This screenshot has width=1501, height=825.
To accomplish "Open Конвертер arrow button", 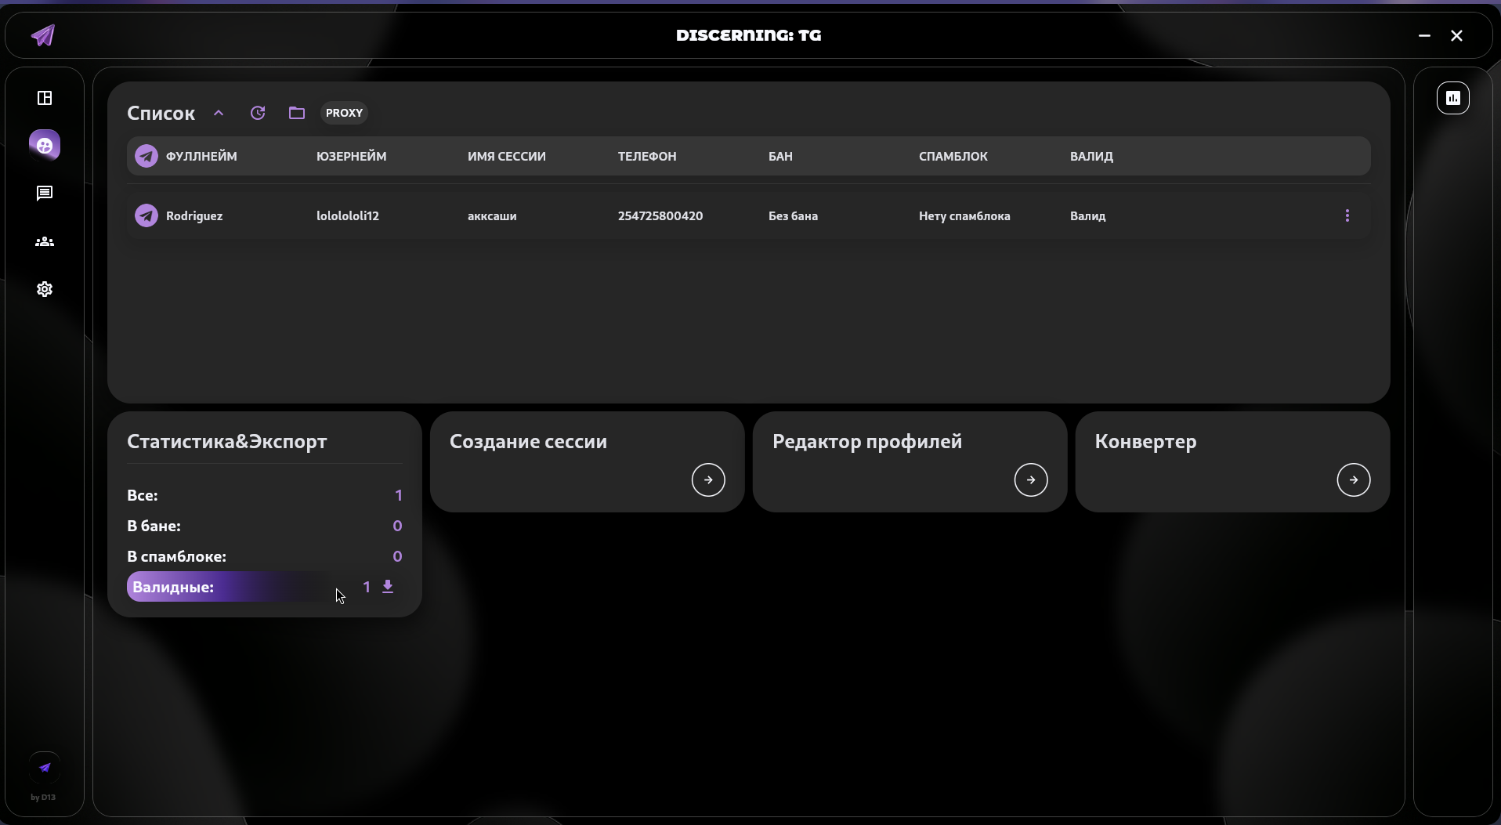I will pos(1353,479).
